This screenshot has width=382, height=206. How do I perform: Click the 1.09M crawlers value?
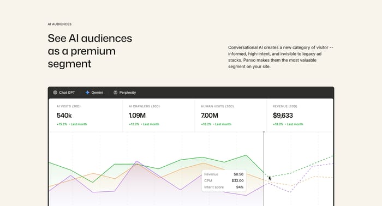[137, 116]
